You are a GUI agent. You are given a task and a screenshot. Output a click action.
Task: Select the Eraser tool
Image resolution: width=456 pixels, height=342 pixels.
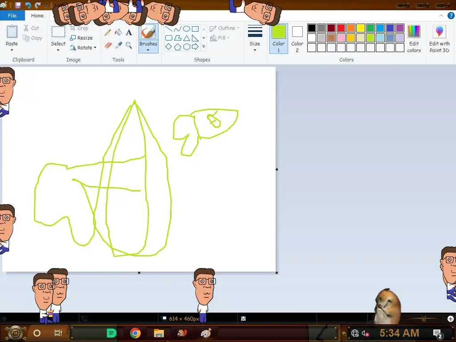tap(108, 45)
